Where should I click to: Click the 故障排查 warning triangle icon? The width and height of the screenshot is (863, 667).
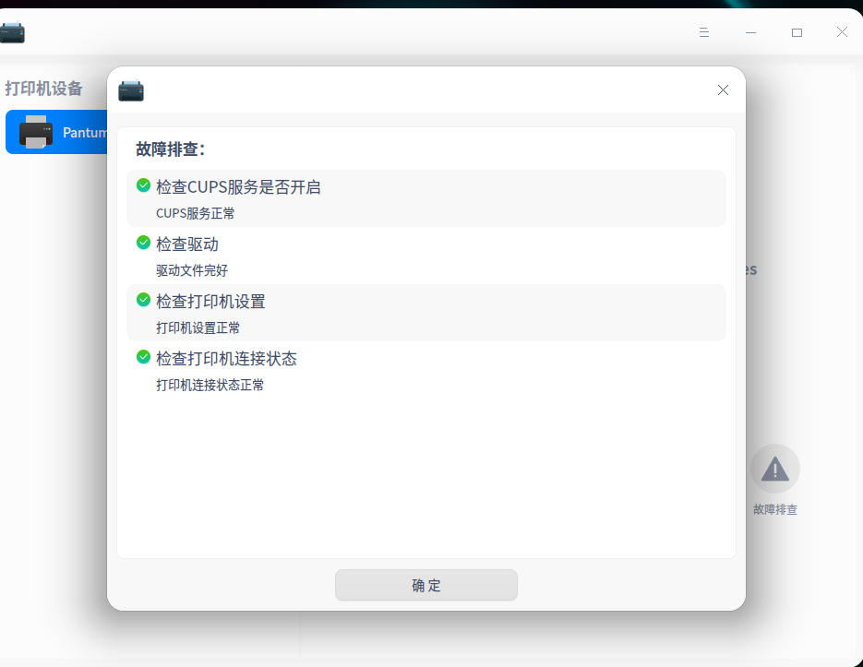click(x=774, y=469)
